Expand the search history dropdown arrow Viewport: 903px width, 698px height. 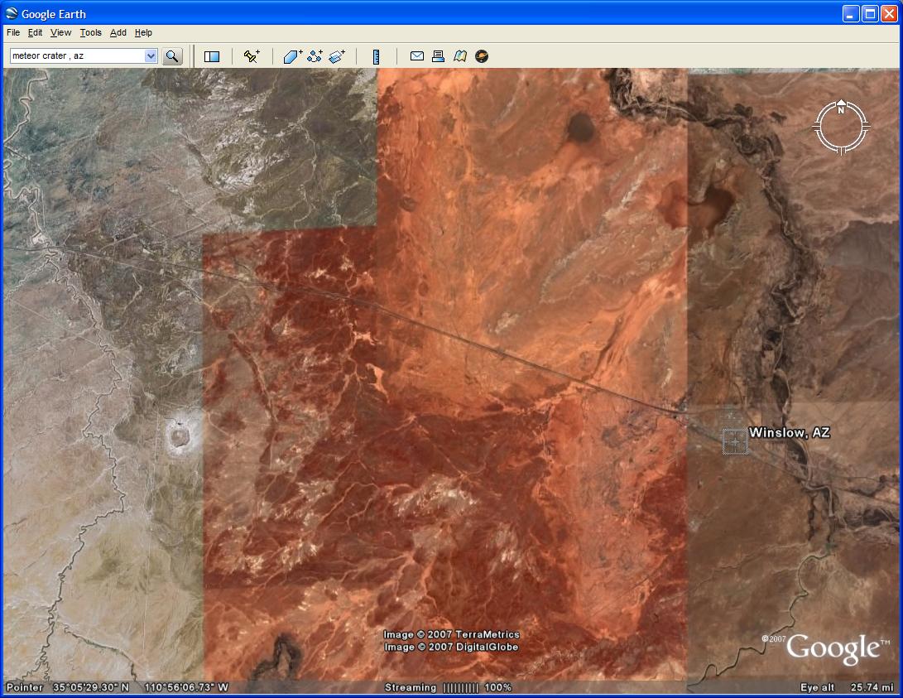(x=151, y=56)
